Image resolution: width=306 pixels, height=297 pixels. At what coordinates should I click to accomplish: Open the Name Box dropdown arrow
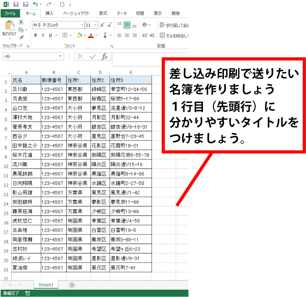(x=61, y=57)
